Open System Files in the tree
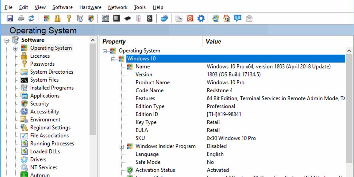 coord(45,80)
